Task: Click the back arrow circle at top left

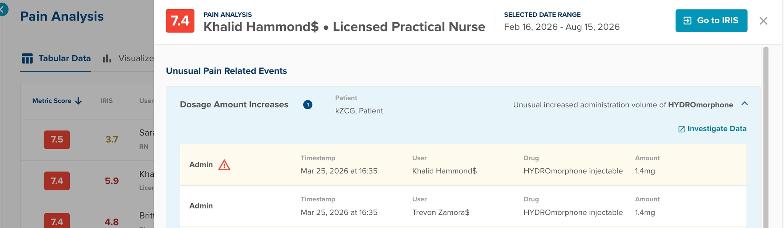Action: tap(2, 8)
